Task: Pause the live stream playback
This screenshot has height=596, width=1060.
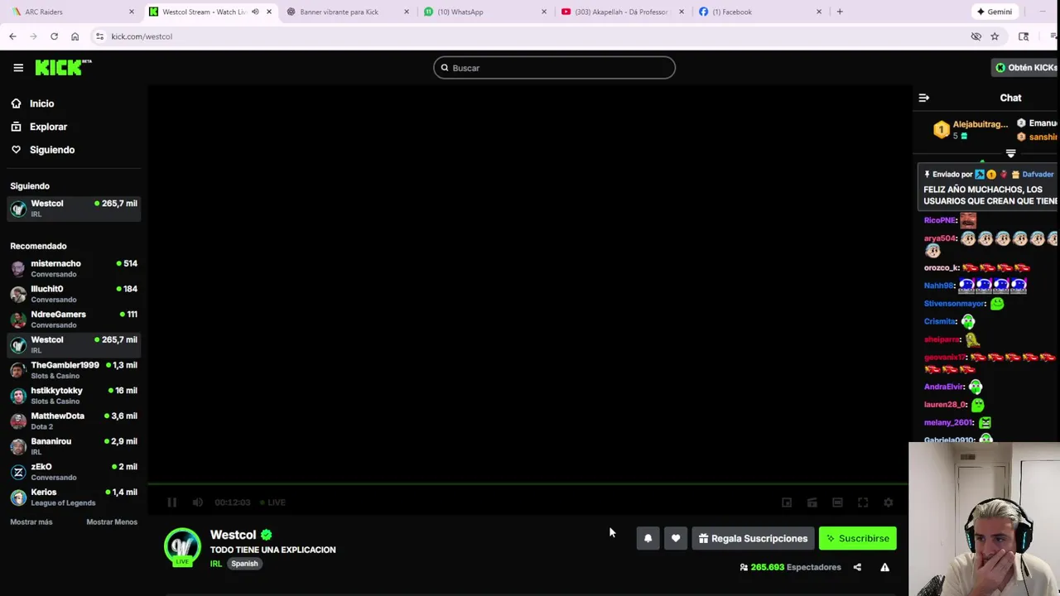Action: coord(171,502)
